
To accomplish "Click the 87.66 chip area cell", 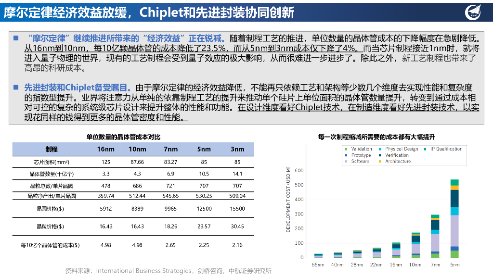I will pyautogui.click(x=137, y=162).
